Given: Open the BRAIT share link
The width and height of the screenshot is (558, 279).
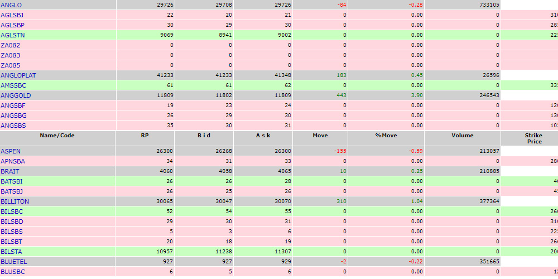Looking at the screenshot, I should [x=10, y=171].
